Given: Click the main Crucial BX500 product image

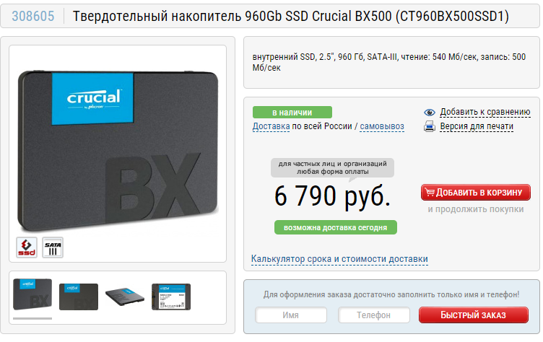Looking at the screenshot, I should pos(118,151).
